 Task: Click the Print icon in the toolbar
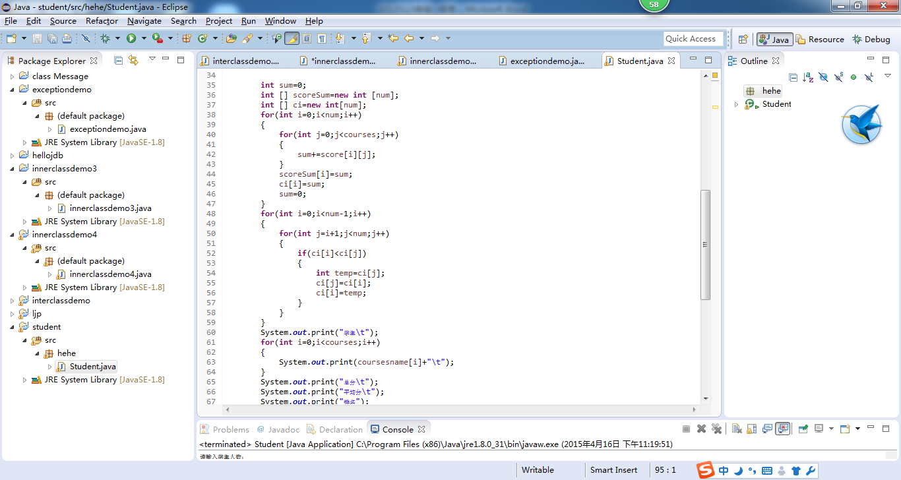[x=67, y=38]
